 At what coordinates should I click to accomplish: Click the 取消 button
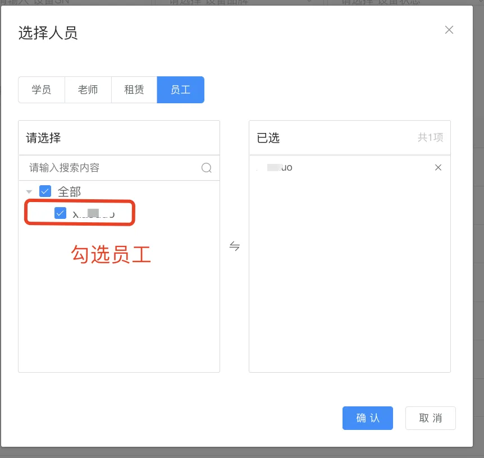tap(430, 418)
